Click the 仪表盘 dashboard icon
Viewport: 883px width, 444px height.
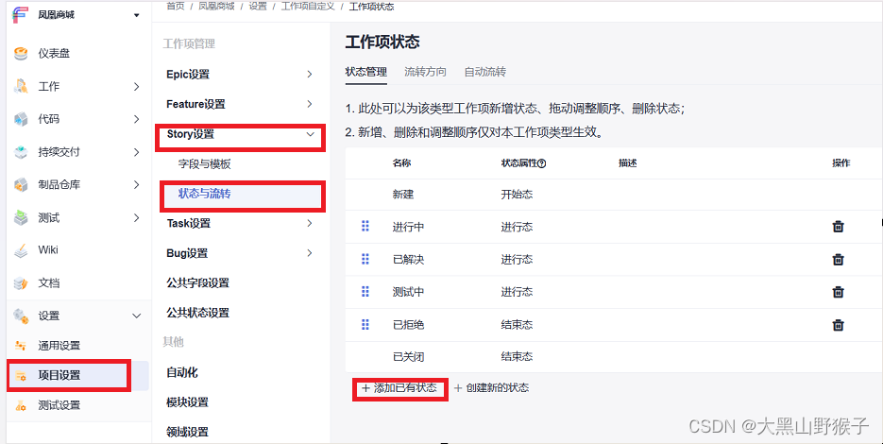[x=21, y=54]
